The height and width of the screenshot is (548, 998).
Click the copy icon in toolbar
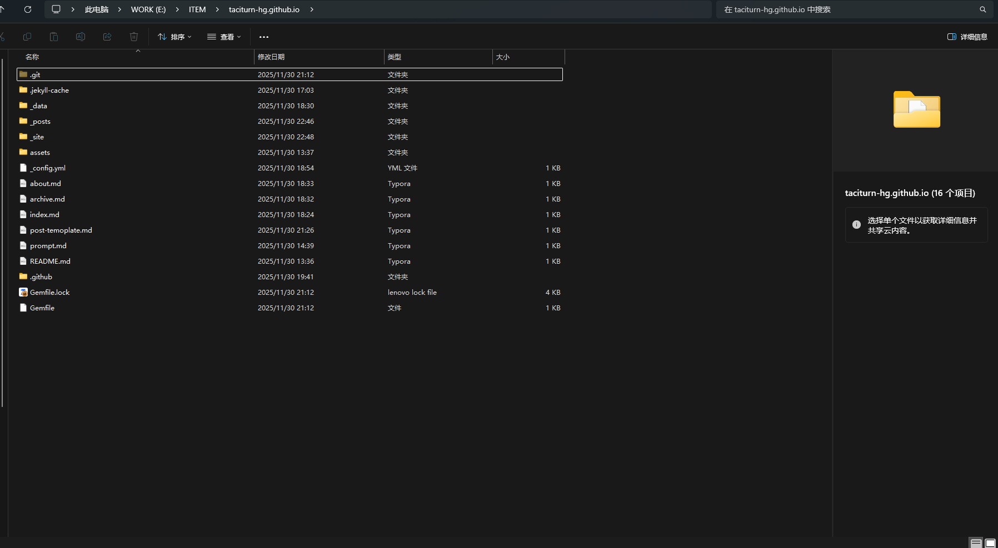(x=27, y=37)
